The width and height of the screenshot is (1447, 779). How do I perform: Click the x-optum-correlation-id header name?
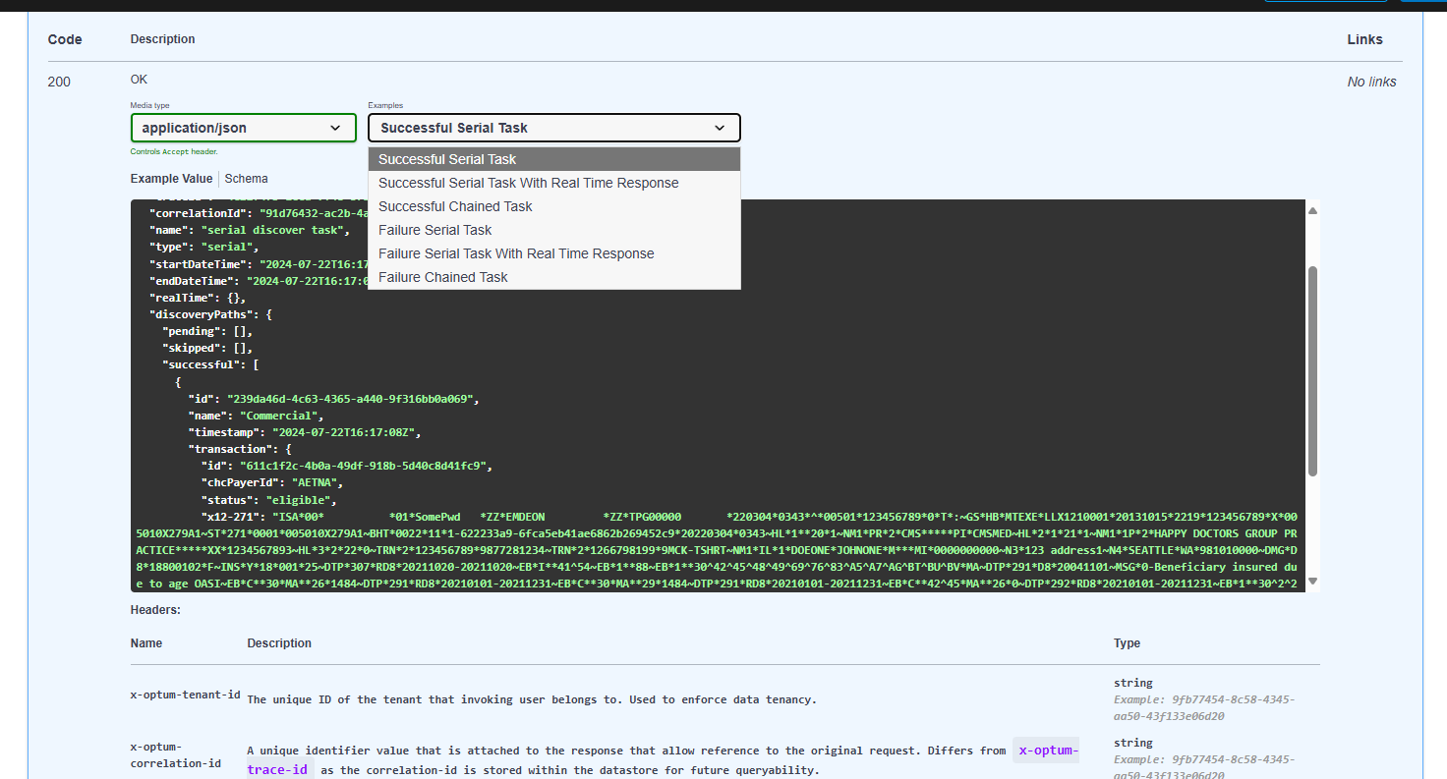[176, 754]
